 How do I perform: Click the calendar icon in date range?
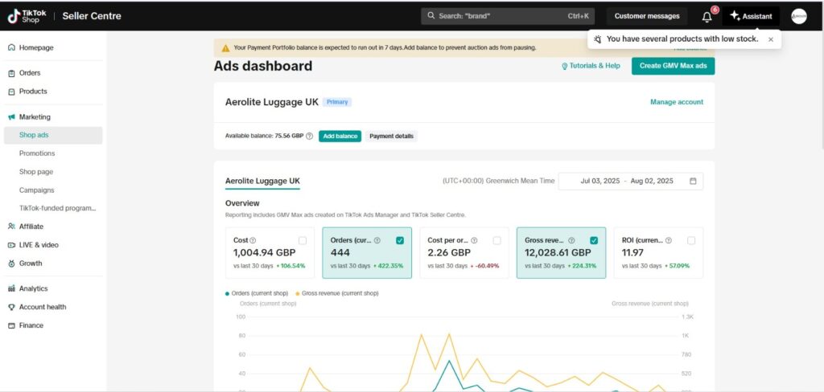pos(693,182)
